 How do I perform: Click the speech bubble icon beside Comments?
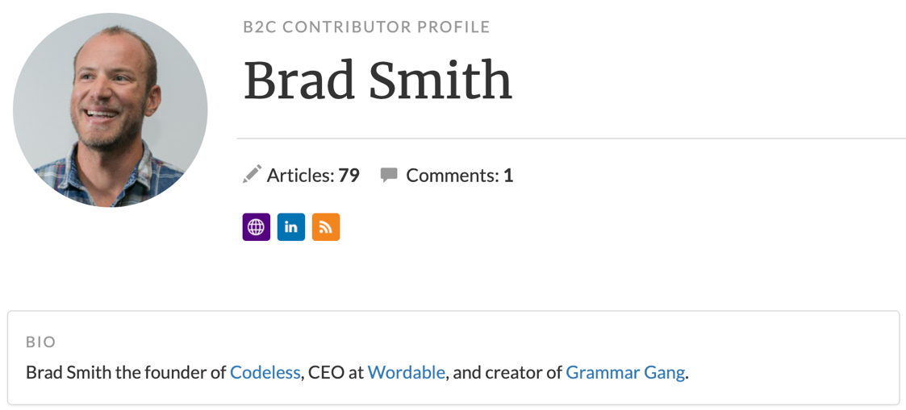[389, 174]
